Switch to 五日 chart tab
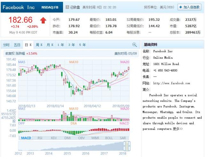The image size is (205, 157). point(17,45)
